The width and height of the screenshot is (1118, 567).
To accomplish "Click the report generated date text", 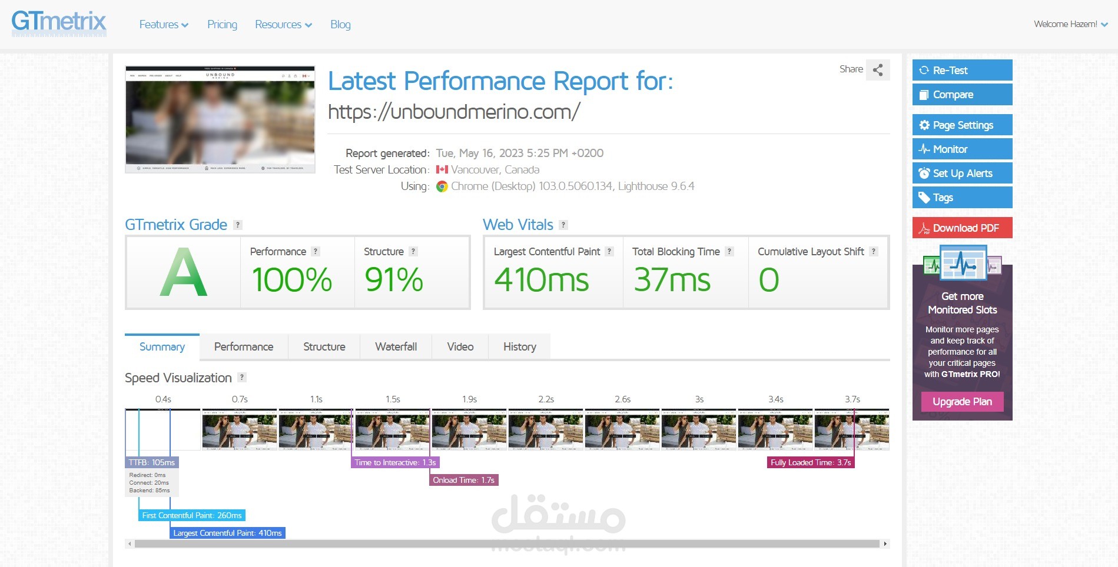I will point(520,153).
